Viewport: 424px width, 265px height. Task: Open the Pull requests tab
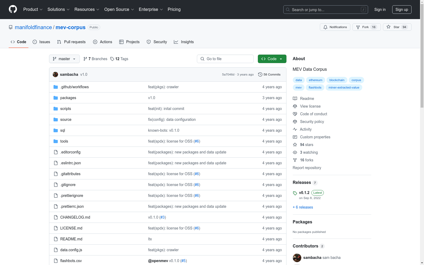click(71, 42)
